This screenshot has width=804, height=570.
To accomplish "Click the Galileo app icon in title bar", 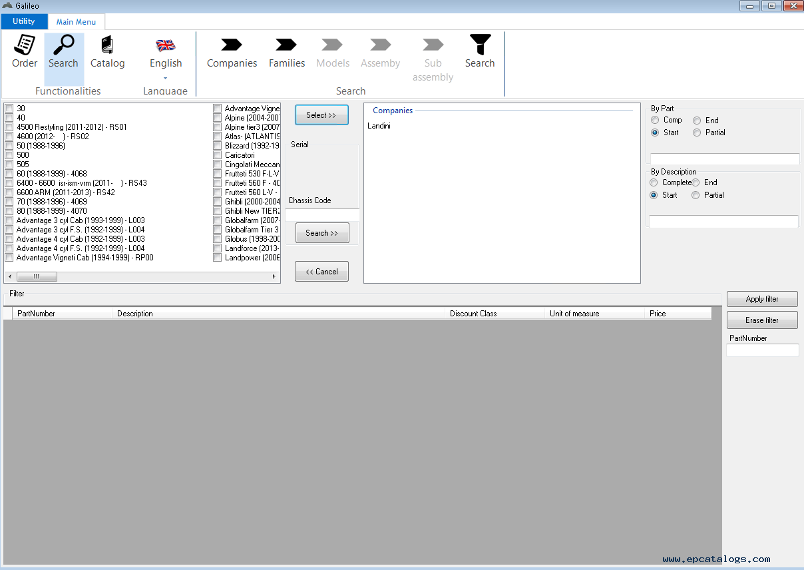I will tap(8, 6).
